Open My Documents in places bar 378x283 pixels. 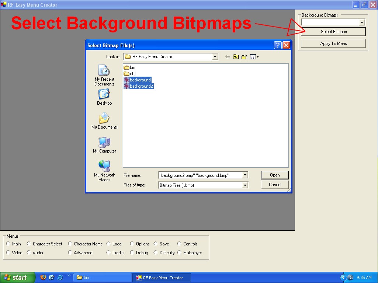(x=104, y=121)
